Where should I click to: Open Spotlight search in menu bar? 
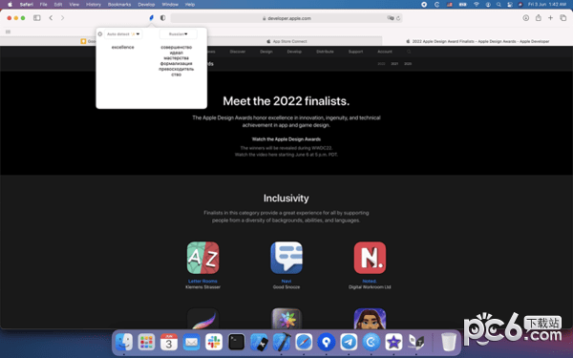coord(499,5)
